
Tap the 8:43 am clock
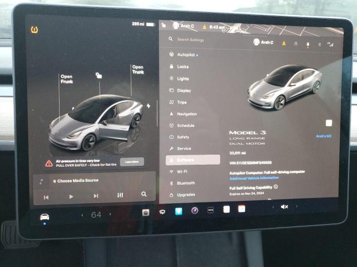coord(217,27)
